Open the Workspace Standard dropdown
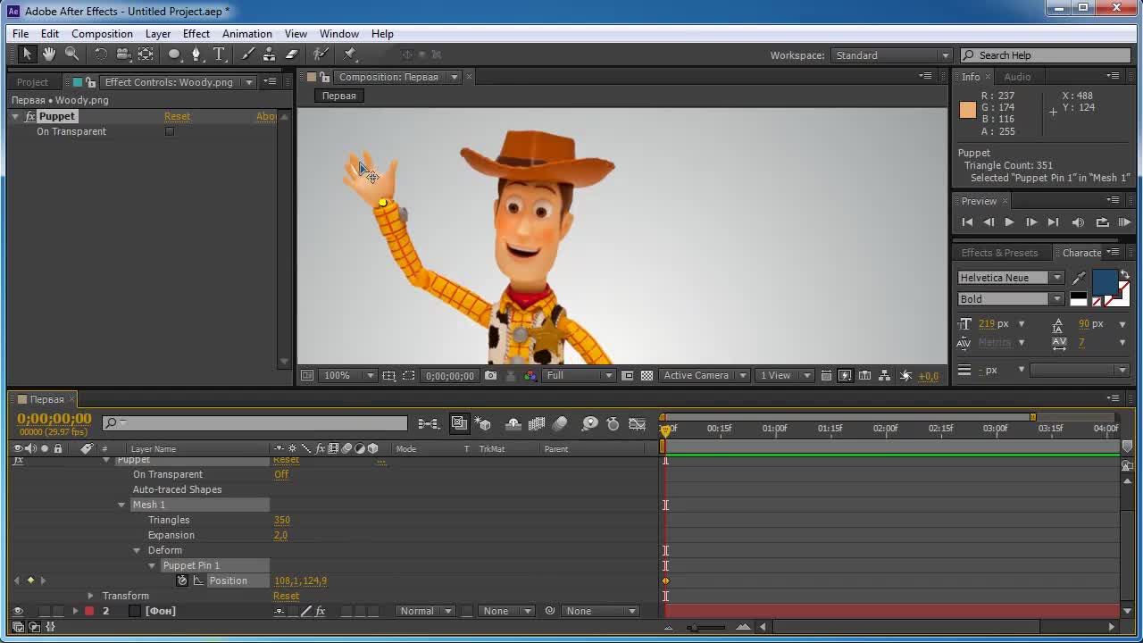This screenshot has height=643, width=1143. [893, 55]
